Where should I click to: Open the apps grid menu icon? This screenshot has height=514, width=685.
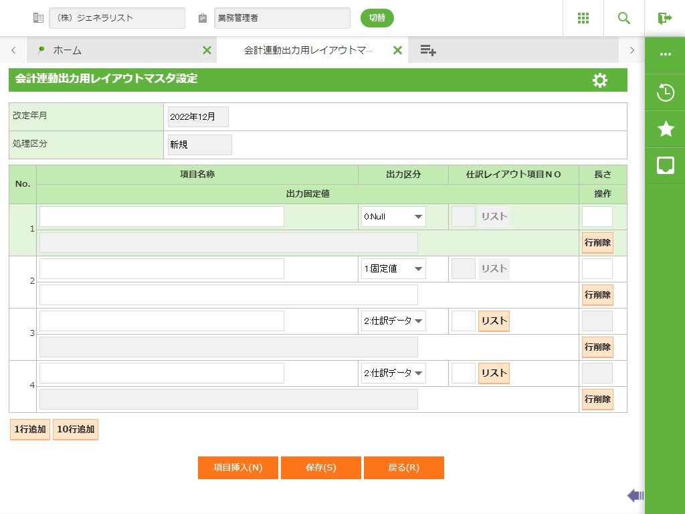tap(583, 18)
